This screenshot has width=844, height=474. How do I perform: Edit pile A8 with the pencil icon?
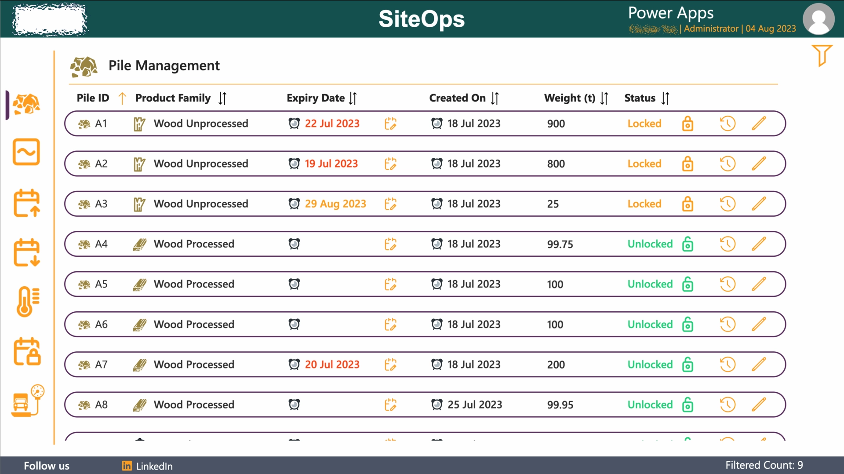coord(759,405)
